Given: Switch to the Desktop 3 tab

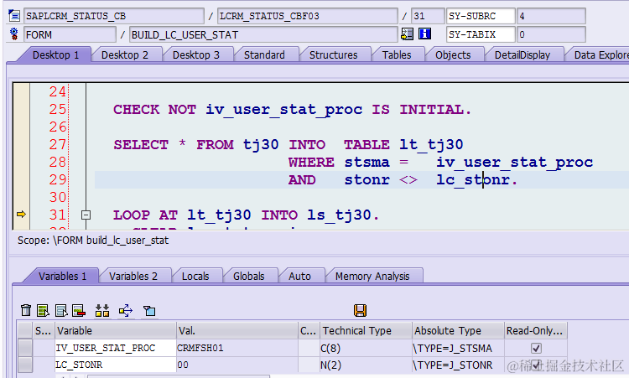Looking at the screenshot, I should (196, 55).
